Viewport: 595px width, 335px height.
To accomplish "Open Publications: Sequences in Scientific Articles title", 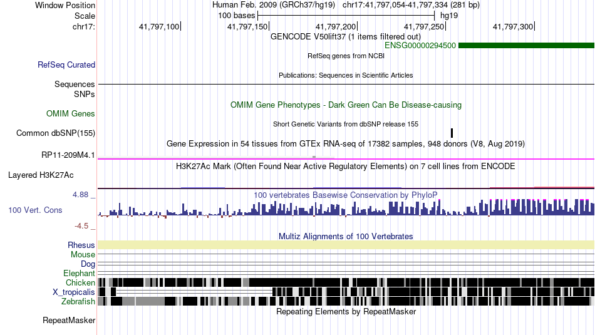I will point(346,76).
